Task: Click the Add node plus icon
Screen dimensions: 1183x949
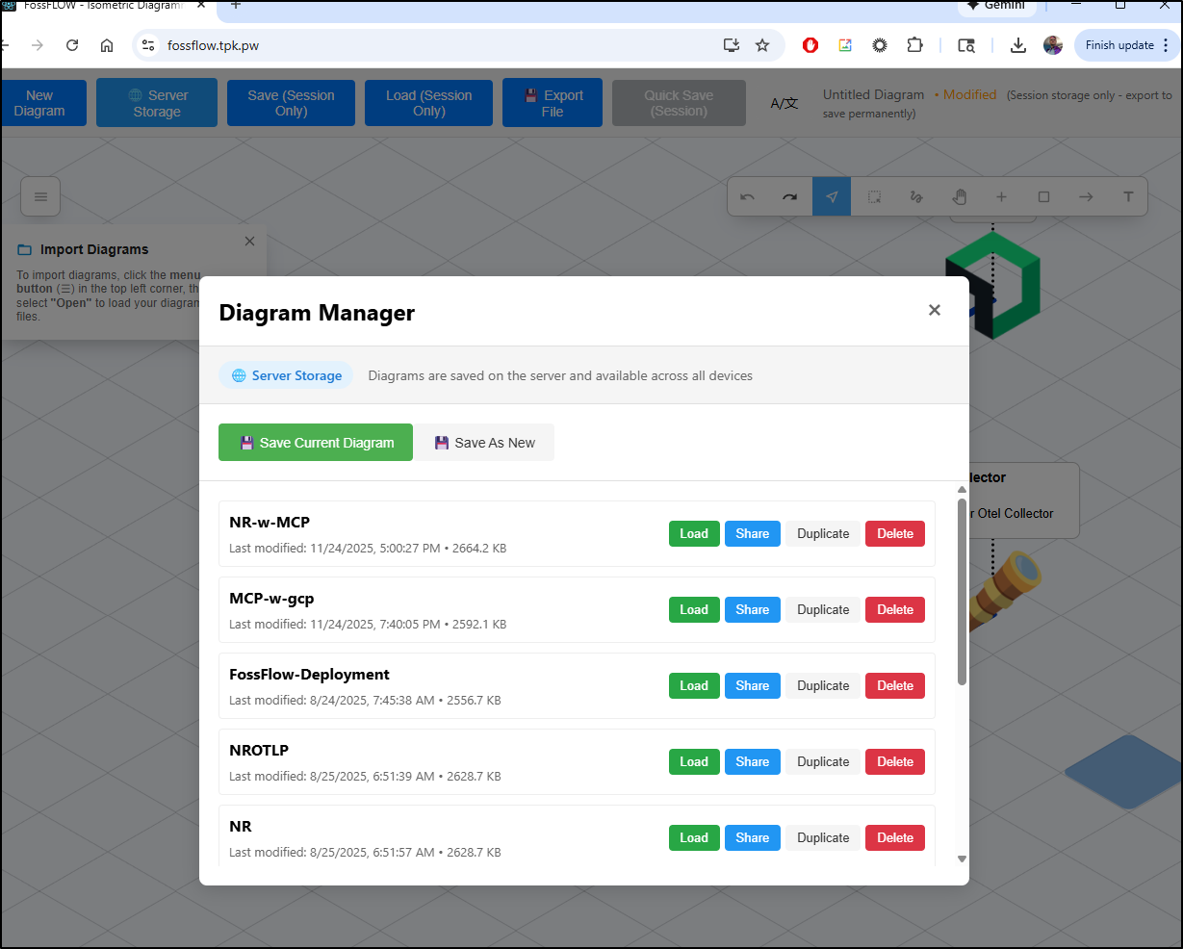Action: pos(1001,197)
